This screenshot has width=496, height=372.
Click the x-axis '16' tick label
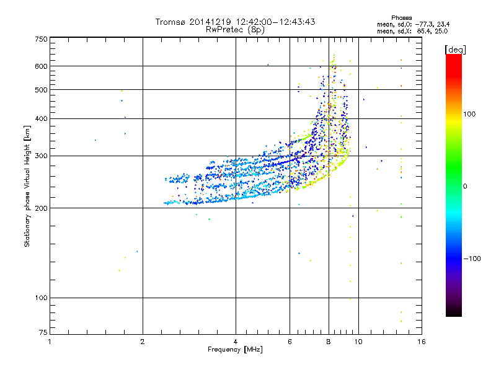pos(422,342)
